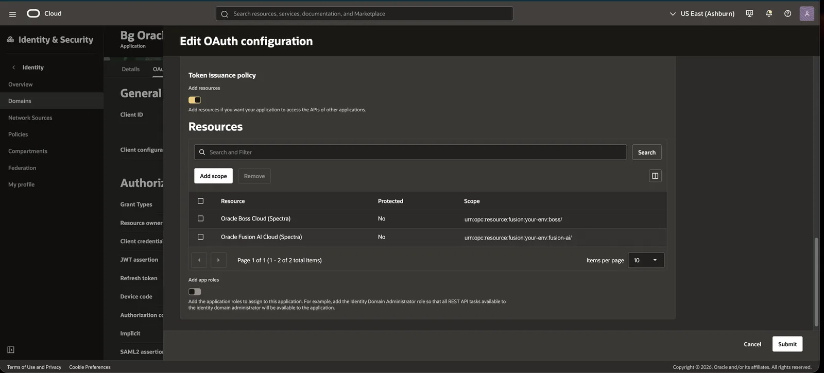
Task: Enable the Add app roles toggle
Action: tap(195, 292)
